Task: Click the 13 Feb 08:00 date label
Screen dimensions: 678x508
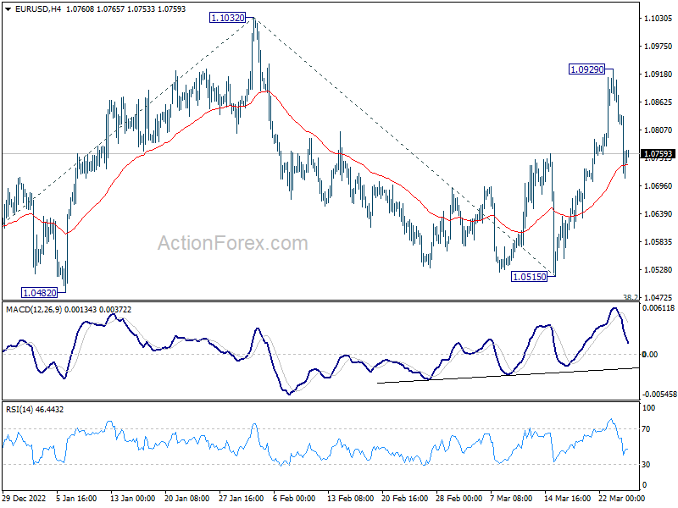Action: 350,499
